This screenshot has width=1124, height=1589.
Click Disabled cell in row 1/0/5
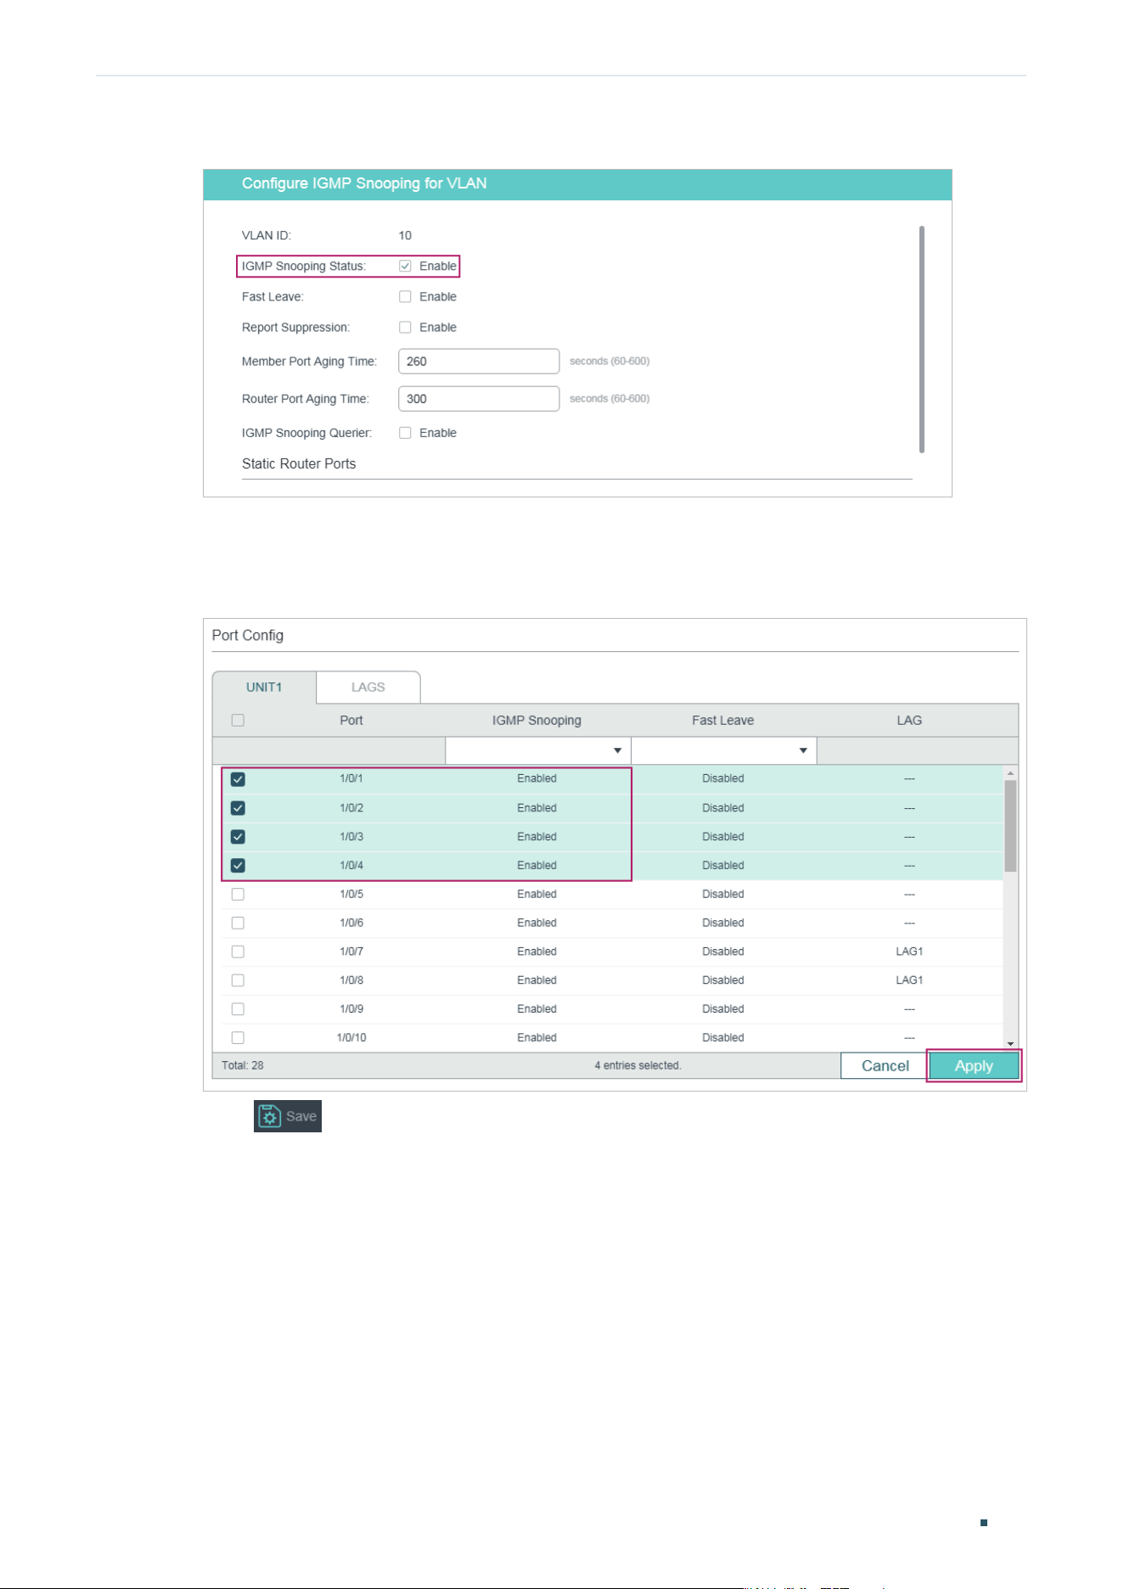coord(722,895)
